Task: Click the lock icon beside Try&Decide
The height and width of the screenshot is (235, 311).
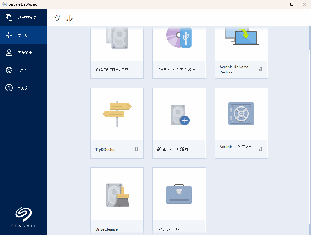Action: point(137,149)
